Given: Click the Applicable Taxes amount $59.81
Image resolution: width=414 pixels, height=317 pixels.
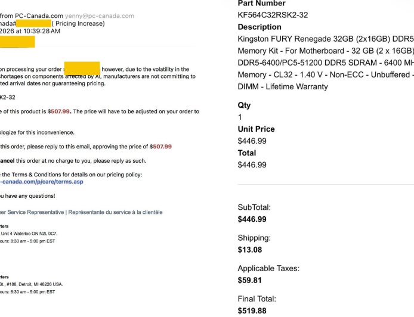Looking at the screenshot, I should (249, 280).
